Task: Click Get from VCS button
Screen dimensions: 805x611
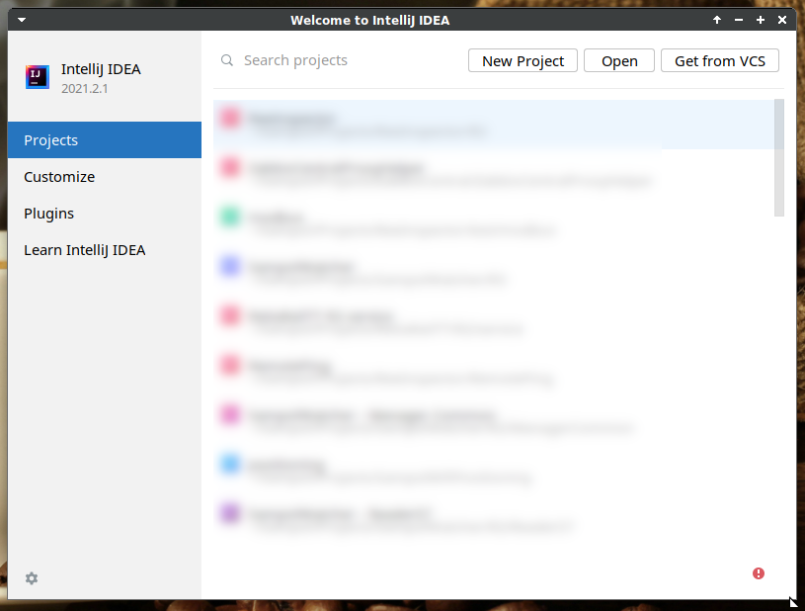Action: pyautogui.click(x=720, y=60)
